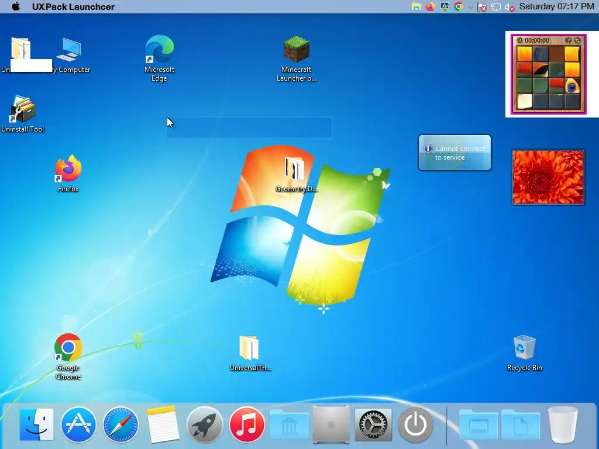
Task: Open the Action Center flag icon
Action: pyautogui.click(x=482, y=7)
